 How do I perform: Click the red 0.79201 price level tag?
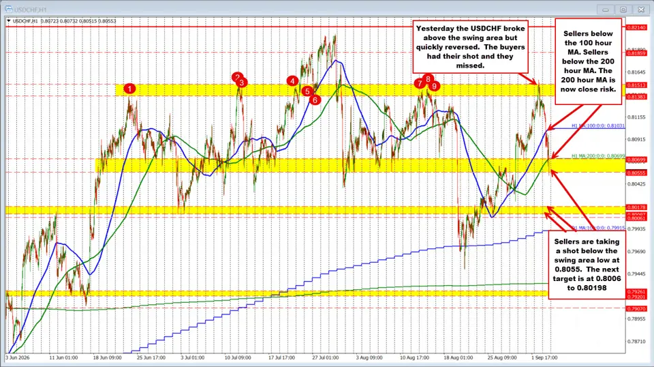tap(636, 297)
